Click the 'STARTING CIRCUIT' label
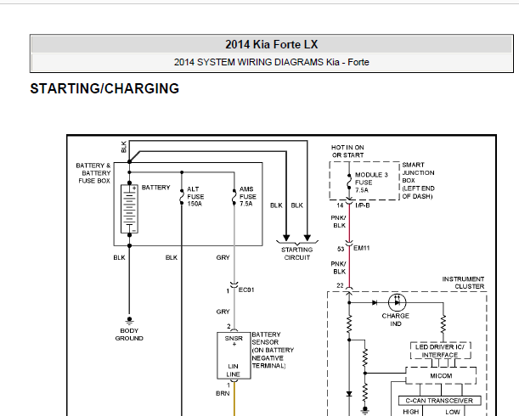519x416 pixels. pos(297,254)
